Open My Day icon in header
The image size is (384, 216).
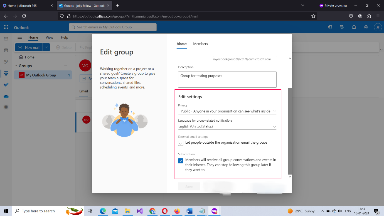click(x=342, y=27)
